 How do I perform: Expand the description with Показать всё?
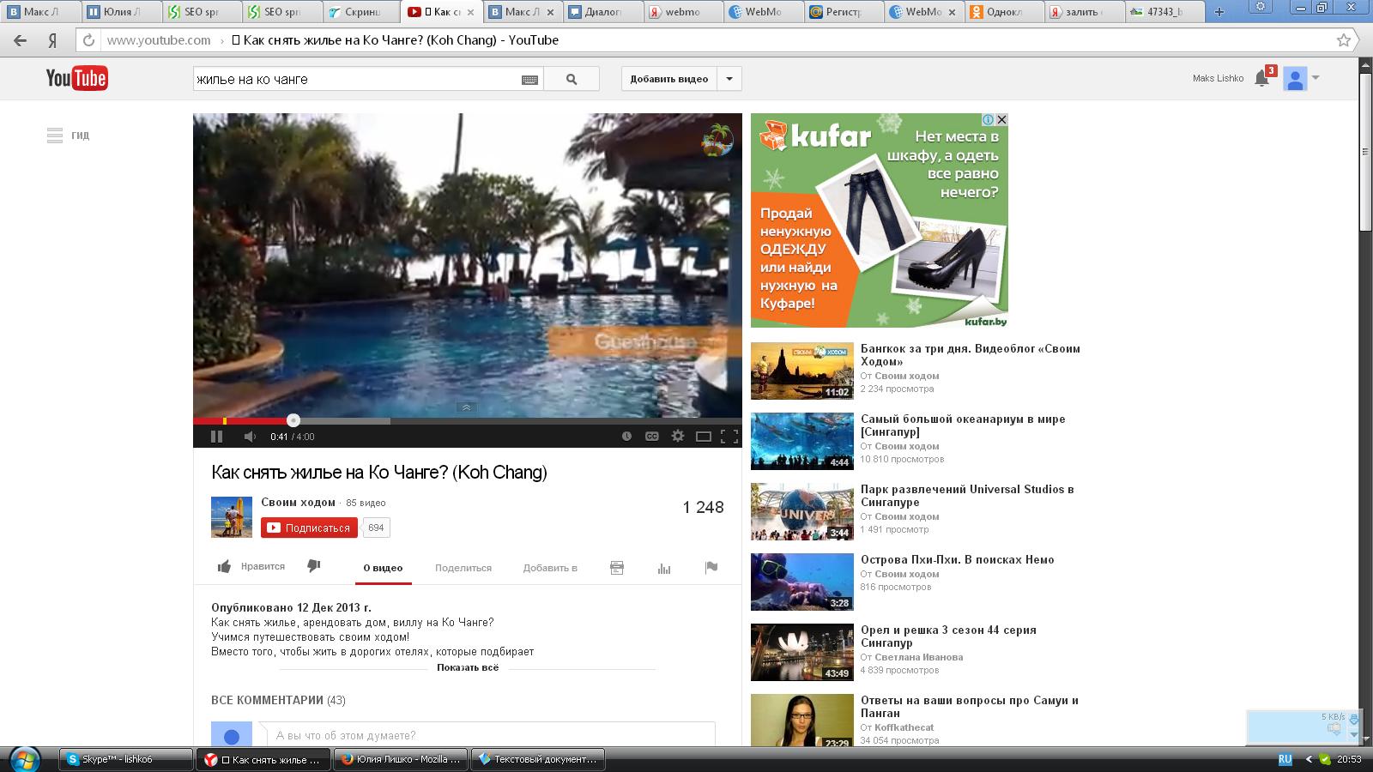(468, 667)
